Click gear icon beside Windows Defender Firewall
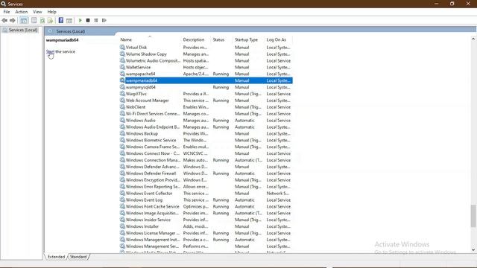477x268 pixels. 122,173
